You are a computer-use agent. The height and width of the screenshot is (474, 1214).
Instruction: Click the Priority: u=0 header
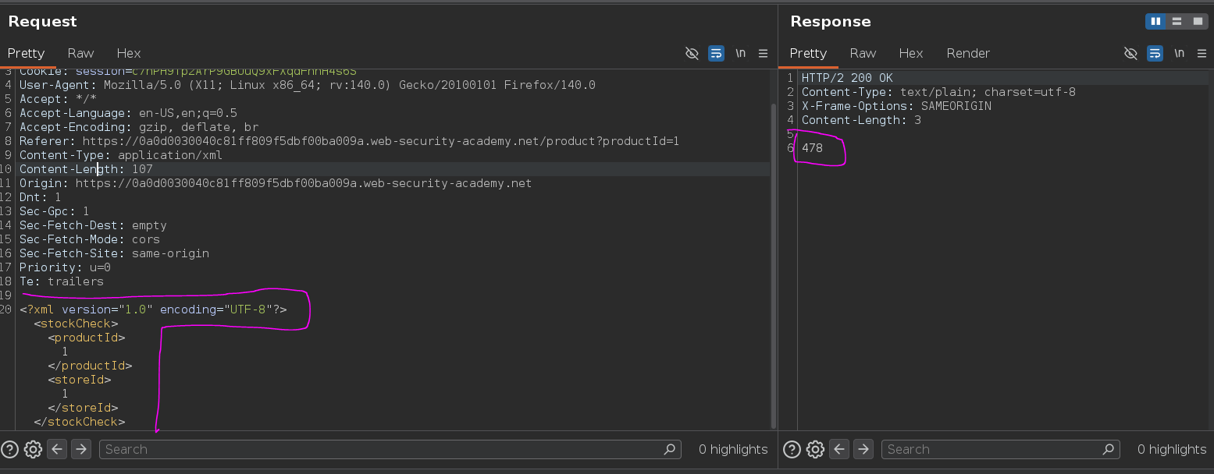tap(66, 267)
